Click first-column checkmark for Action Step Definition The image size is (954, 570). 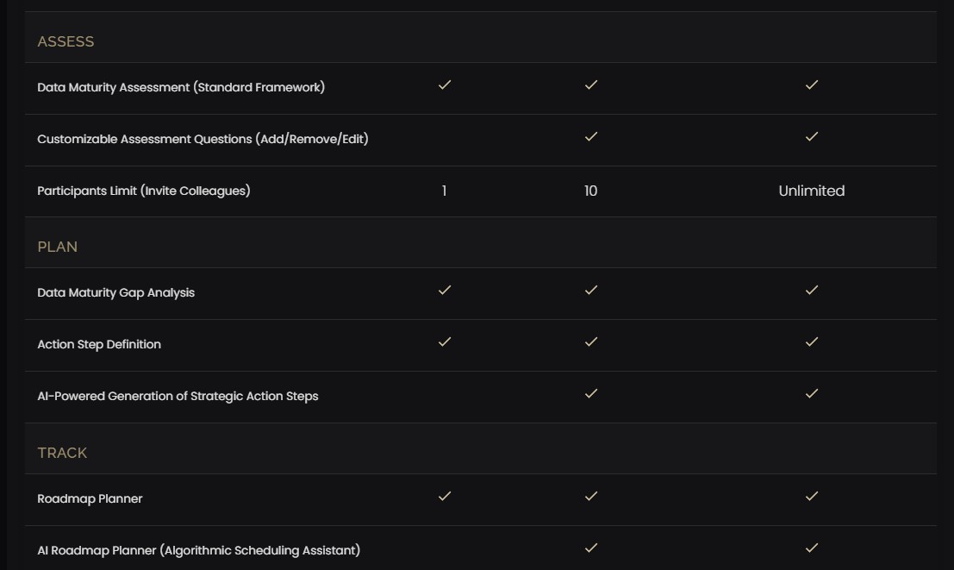coord(445,341)
